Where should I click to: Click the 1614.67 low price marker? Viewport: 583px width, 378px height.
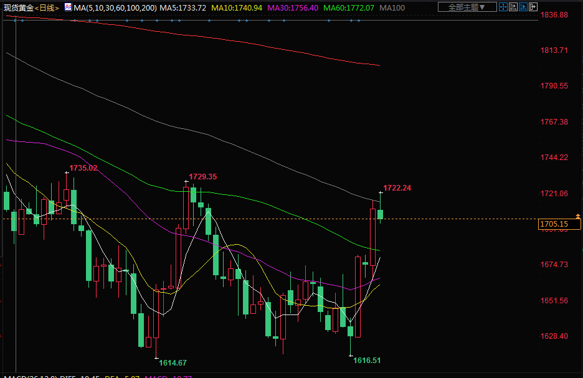[x=173, y=362]
